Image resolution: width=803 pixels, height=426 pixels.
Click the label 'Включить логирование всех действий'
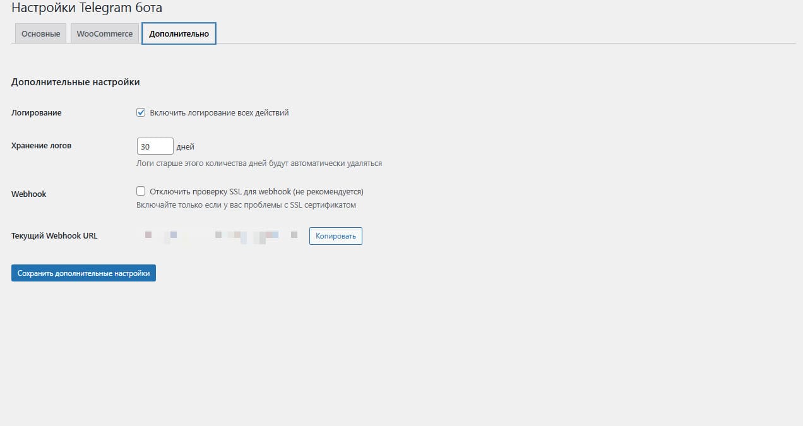pyautogui.click(x=219, y=113)
